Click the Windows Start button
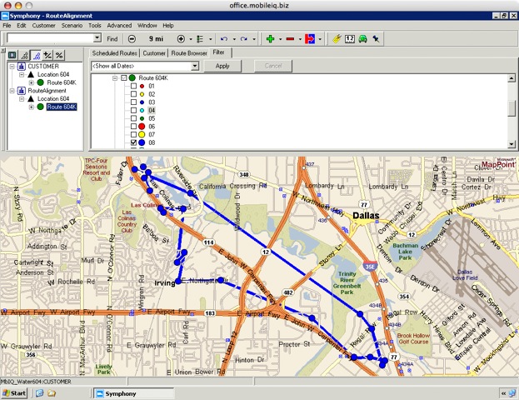 (x=14, y=392)
